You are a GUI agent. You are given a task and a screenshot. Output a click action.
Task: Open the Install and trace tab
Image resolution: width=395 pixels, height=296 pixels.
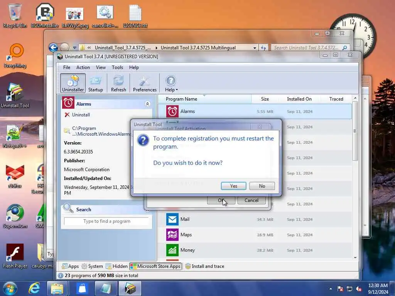204,266
